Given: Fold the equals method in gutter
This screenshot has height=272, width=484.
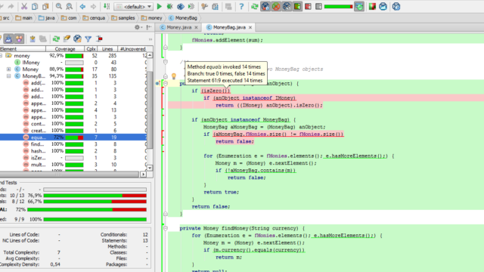Looking at the screenshot, I should (x=166, y=84).
